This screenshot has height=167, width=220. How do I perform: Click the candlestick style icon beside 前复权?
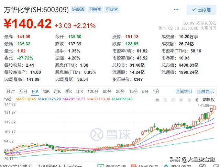click(x=197, y=100)
